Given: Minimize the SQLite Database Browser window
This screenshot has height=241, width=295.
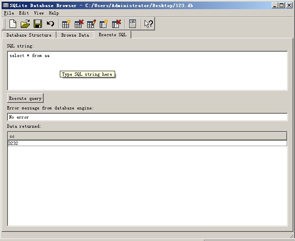Looking at the screenshot, I should 275,5.
